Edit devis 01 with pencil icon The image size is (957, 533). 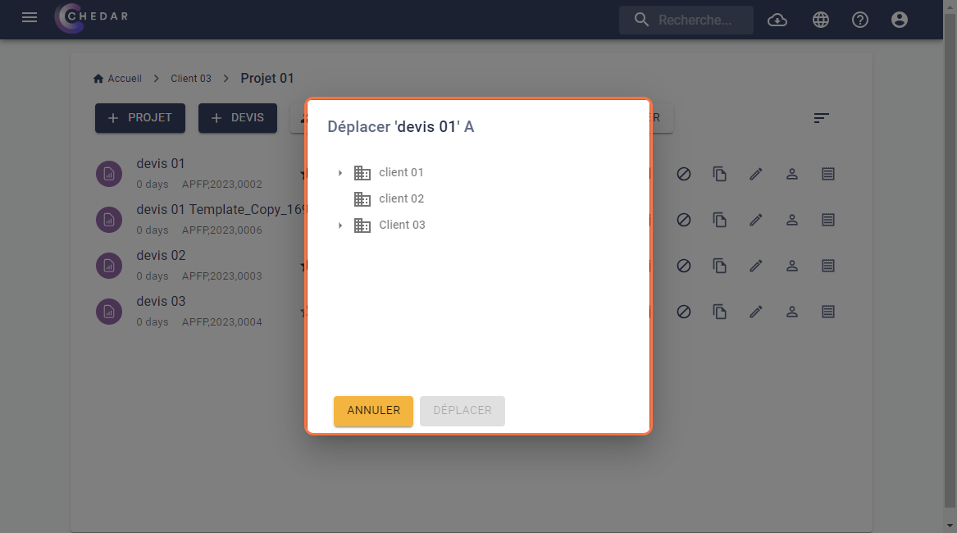(x=755, y=174)
